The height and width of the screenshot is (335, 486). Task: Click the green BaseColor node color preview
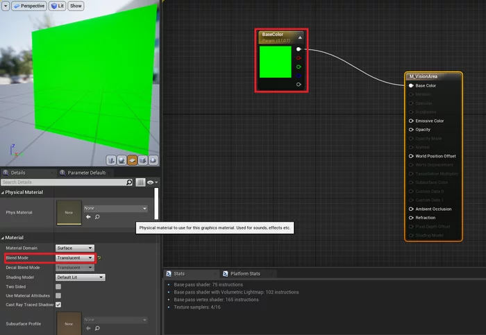(x=275, y=62)
